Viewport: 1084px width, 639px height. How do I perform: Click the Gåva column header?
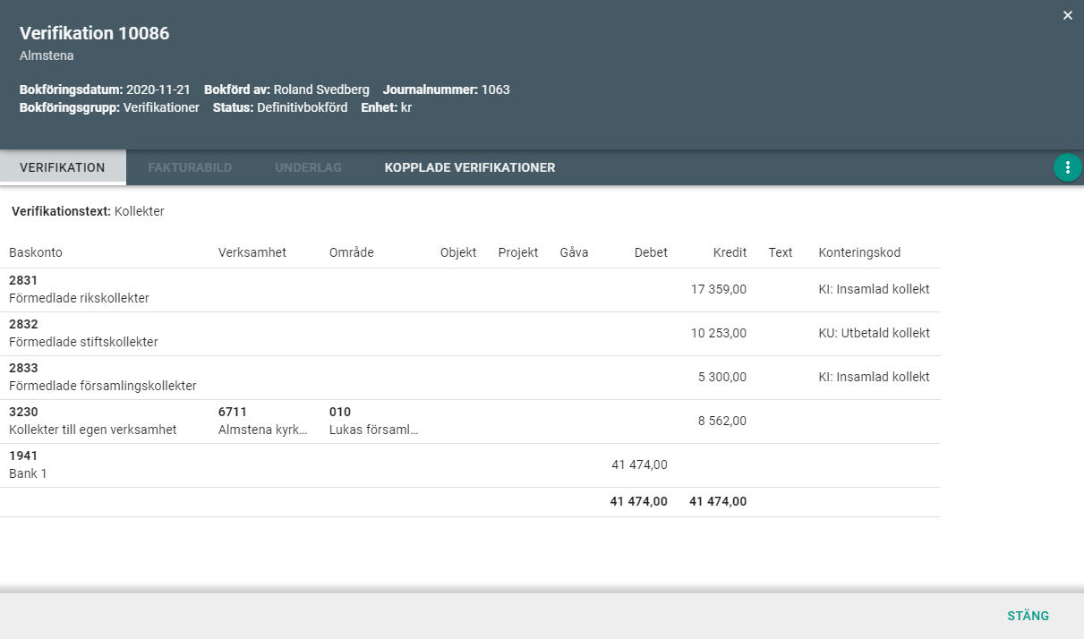click(574, 252)
